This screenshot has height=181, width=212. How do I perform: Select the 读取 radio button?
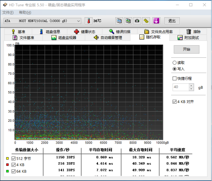[174, 63]
